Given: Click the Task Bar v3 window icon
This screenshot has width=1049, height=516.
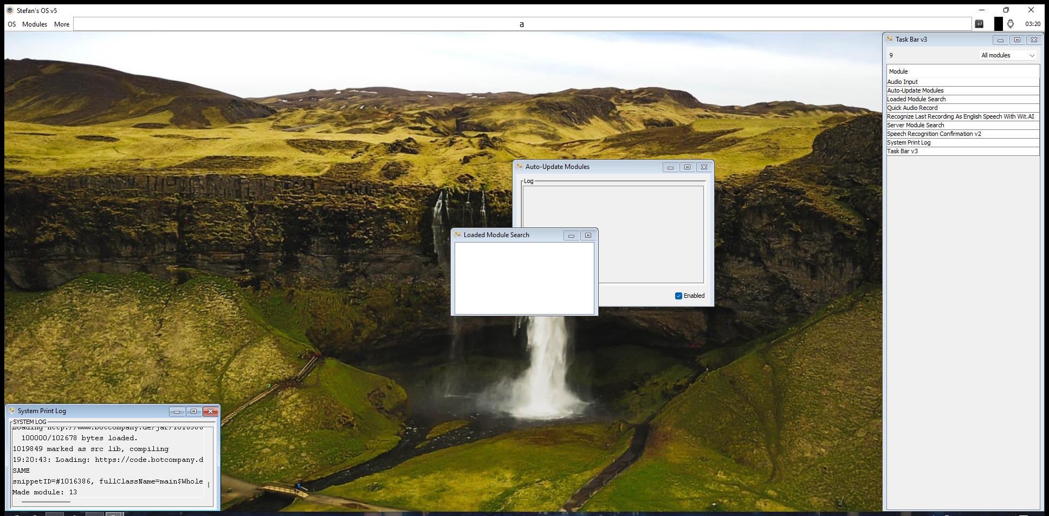Looking at the screenshot, I should 890,40.
